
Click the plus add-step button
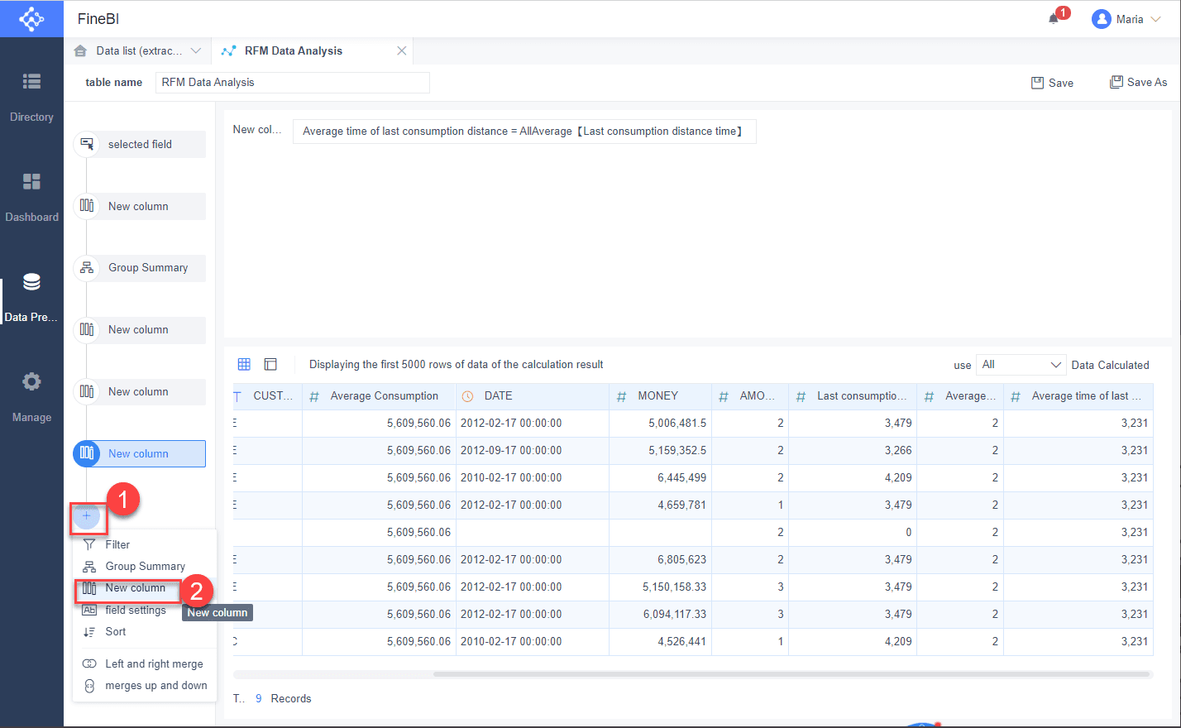(86, 515)
